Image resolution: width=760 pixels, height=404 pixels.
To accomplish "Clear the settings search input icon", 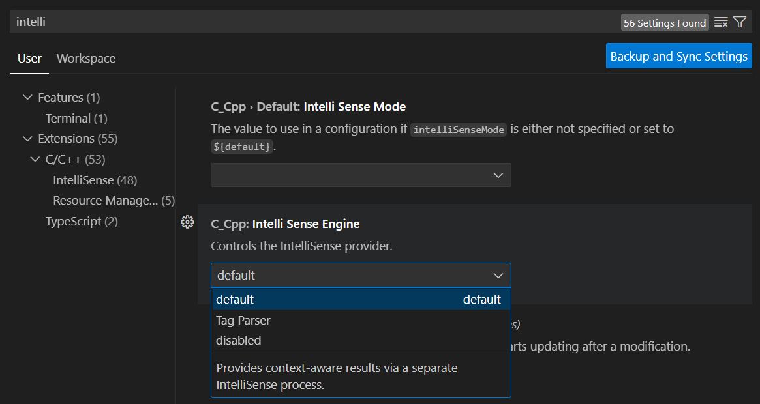I will click(x=721, y=22).
